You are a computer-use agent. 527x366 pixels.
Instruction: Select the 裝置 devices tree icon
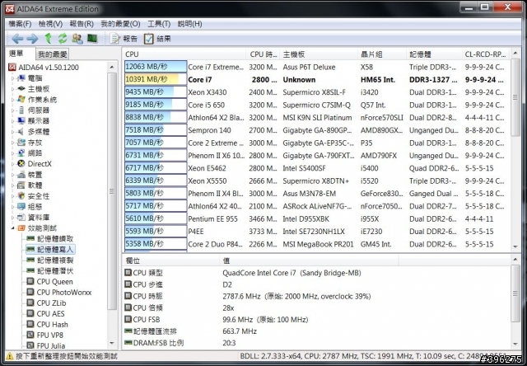tap(21, 175)
